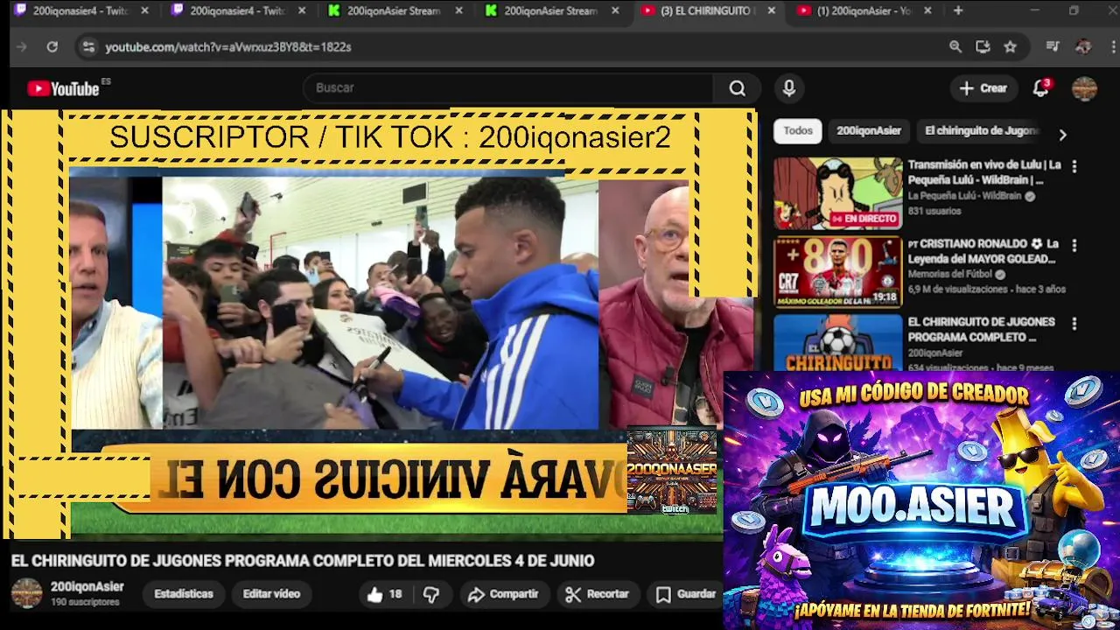The image size is (1120, 630).
Task: Click the Memorias del Fútbol channel name
Action: [950, 274]
